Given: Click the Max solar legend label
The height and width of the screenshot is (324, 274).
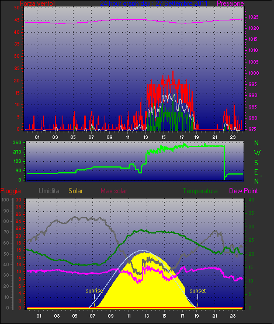Looking at the screenshot, I should 114,191.
